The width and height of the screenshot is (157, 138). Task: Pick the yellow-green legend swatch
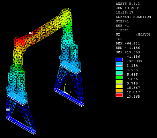point(119,82)
